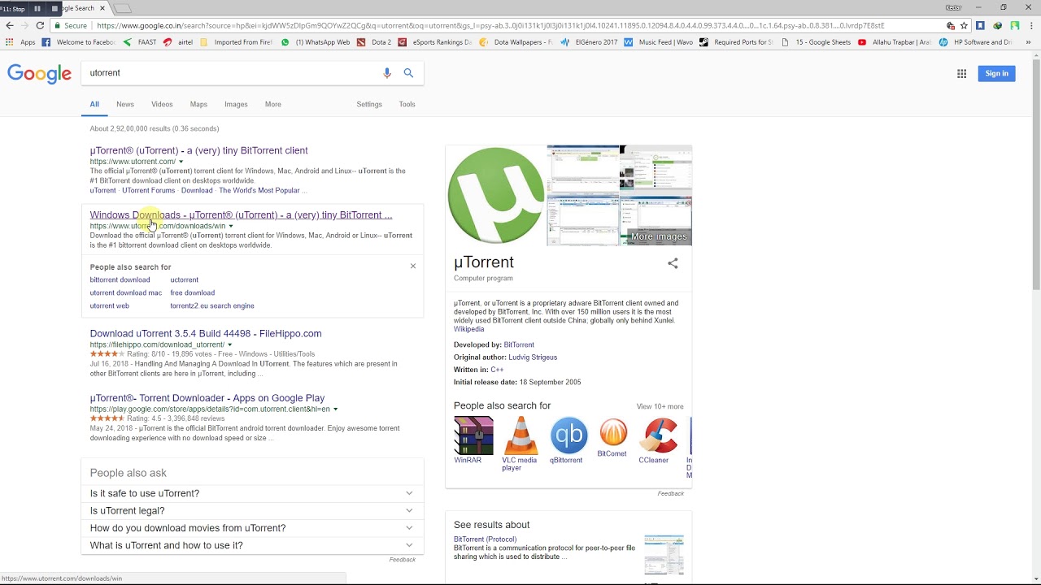1041x585 pixels.
Task: Open the Imported From Firefox bookmark folder
Action: pos(236,42)
